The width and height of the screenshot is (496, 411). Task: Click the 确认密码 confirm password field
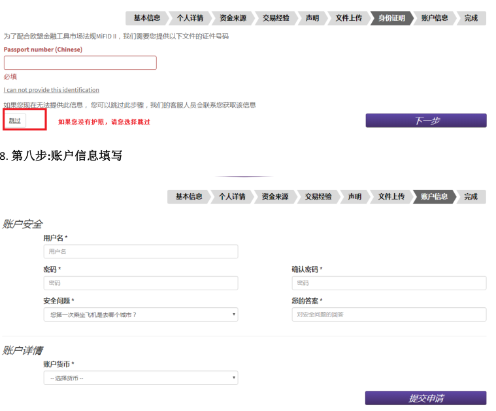pos(389,283)
